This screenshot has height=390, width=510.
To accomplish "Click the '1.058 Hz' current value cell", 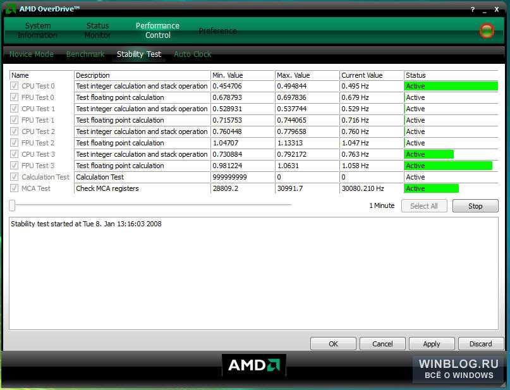I will click(x=372, y=166).
